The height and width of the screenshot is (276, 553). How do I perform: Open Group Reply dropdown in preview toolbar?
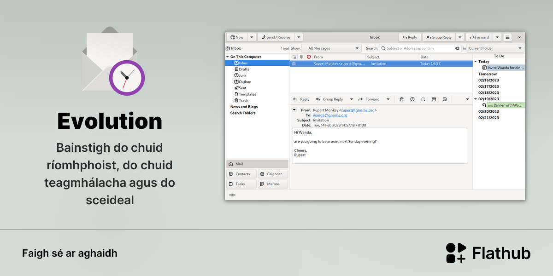[352, 99]
